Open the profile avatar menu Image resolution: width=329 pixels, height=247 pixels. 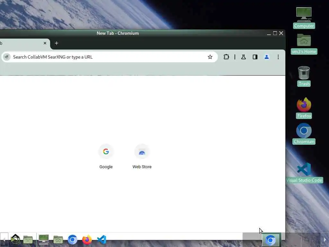(267, 57)
